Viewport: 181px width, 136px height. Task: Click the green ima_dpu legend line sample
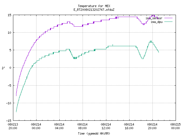click(169, 22)
